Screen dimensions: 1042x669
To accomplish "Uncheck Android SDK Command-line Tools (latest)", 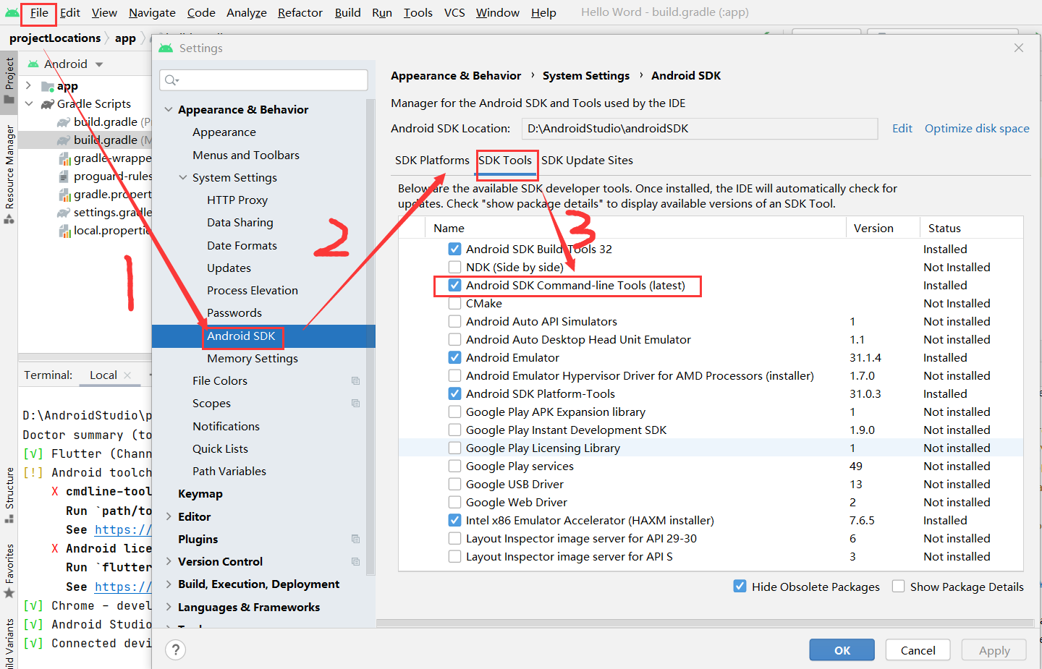I will pos(454,285).
